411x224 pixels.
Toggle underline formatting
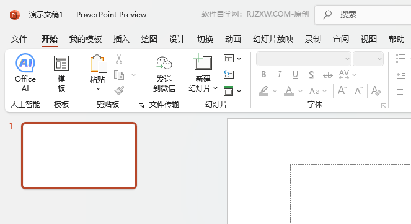(295, 75)
